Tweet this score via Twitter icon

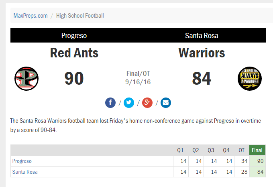pos(128,103)
